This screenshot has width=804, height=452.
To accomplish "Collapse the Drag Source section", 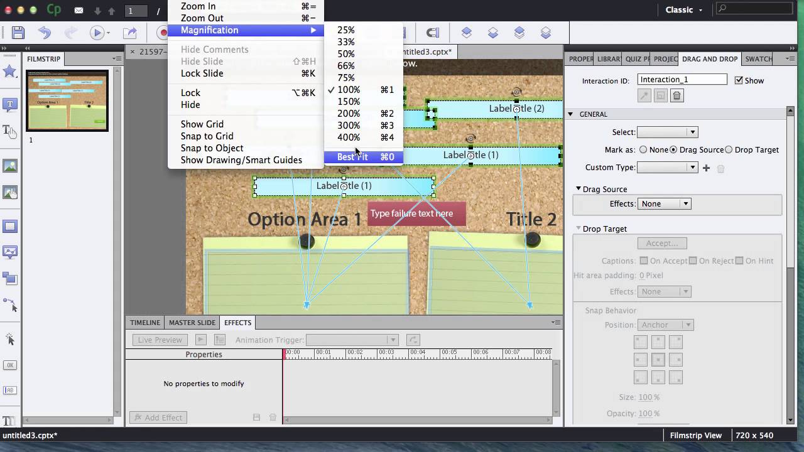I will click(579, 188).
